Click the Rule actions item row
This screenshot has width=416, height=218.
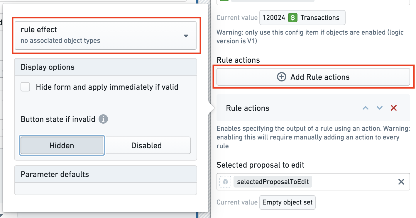[313, 108]
